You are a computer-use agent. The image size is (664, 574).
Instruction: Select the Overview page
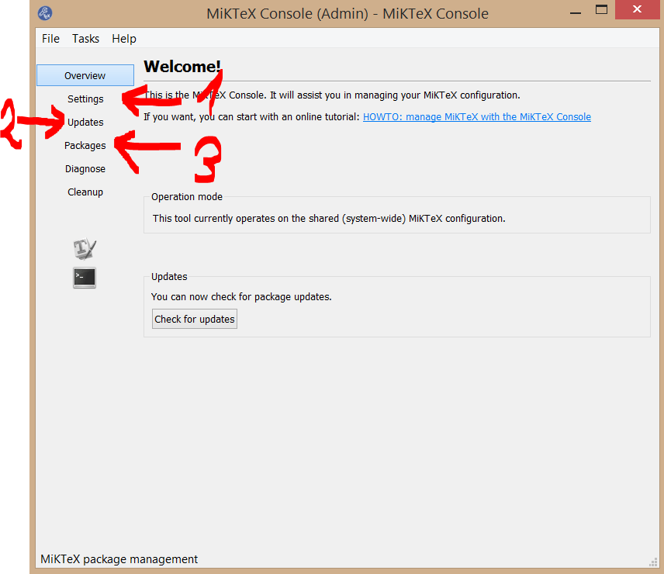[85, 75]
